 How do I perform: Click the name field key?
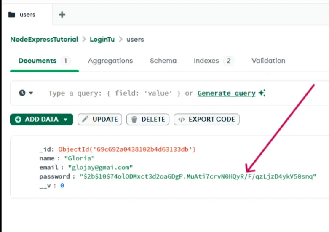[47, 158]
